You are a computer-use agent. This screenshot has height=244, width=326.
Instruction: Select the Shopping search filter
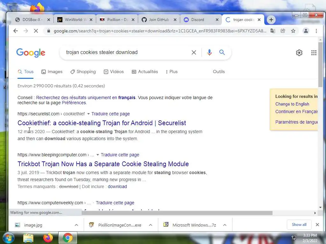click(x=83, y=72)
